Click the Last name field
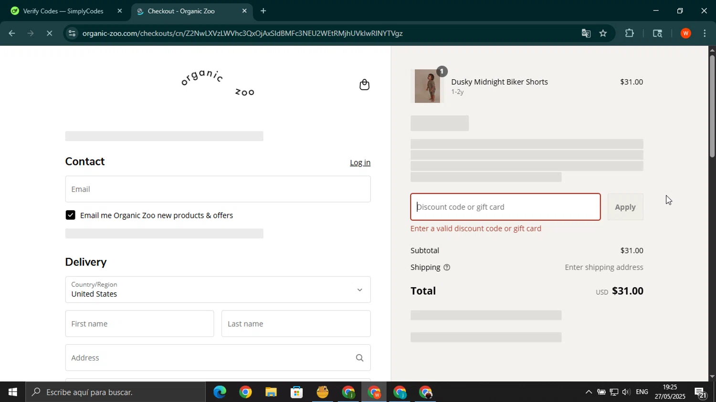This screenshot has width=716, height=402. click(296, 324)
